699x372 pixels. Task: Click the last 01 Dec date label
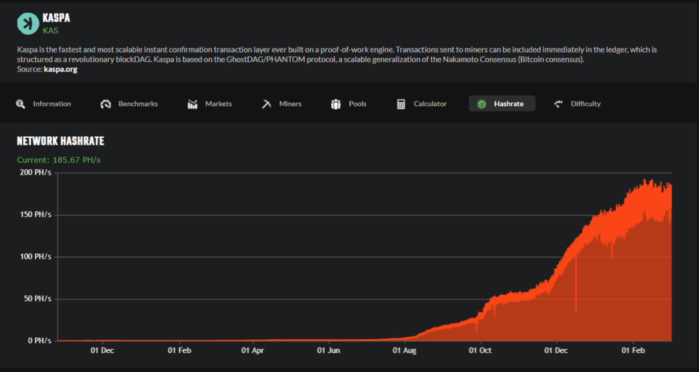pos(556,351)
